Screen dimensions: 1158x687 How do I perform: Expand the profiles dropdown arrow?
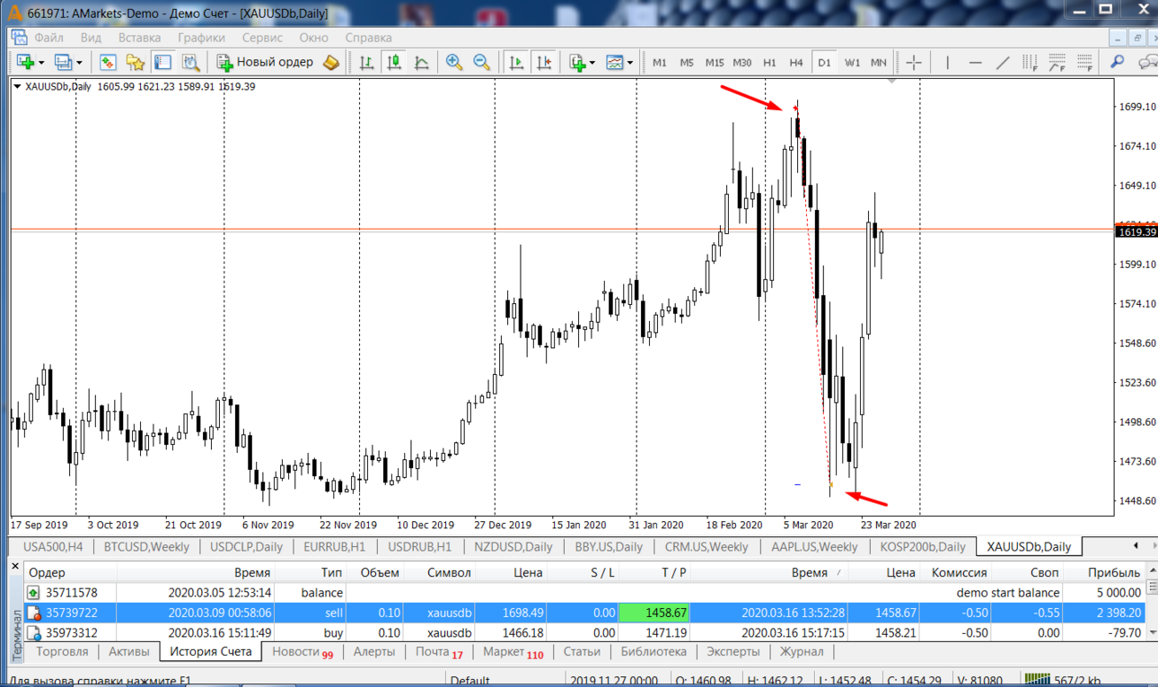79,63
